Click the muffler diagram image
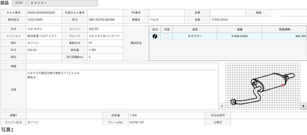The image size is (307, 135). [x=262, y=86]
